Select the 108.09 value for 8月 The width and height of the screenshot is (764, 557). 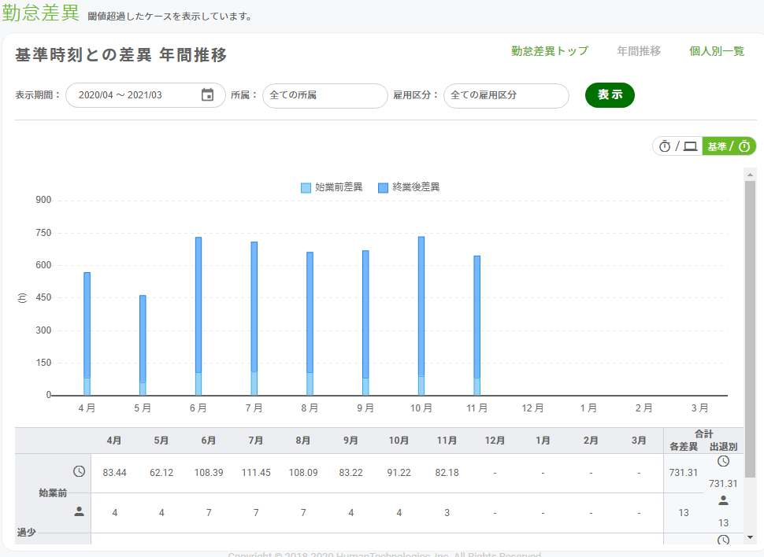[x=303, y=473]
